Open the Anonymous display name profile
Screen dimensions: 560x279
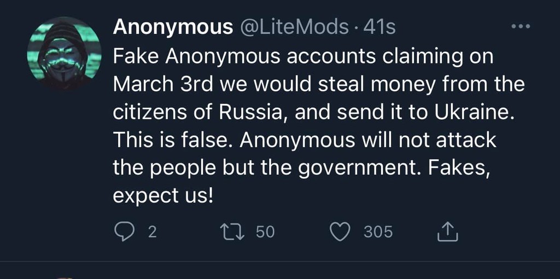coord(173,27)
